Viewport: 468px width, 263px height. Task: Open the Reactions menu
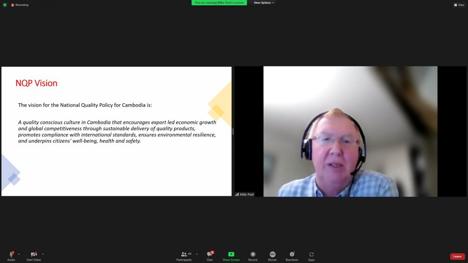point(292,254)
